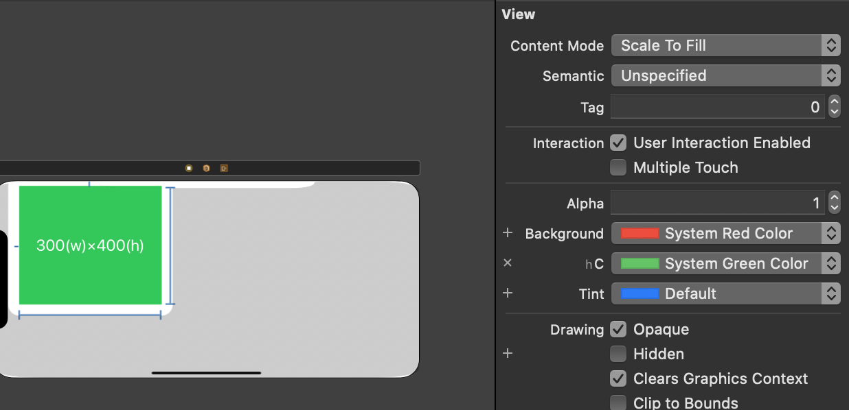Select the Exit icon in scene dock
Image resolution: width=849 pixels, height=410 pixels.
(x=224, y=168)
